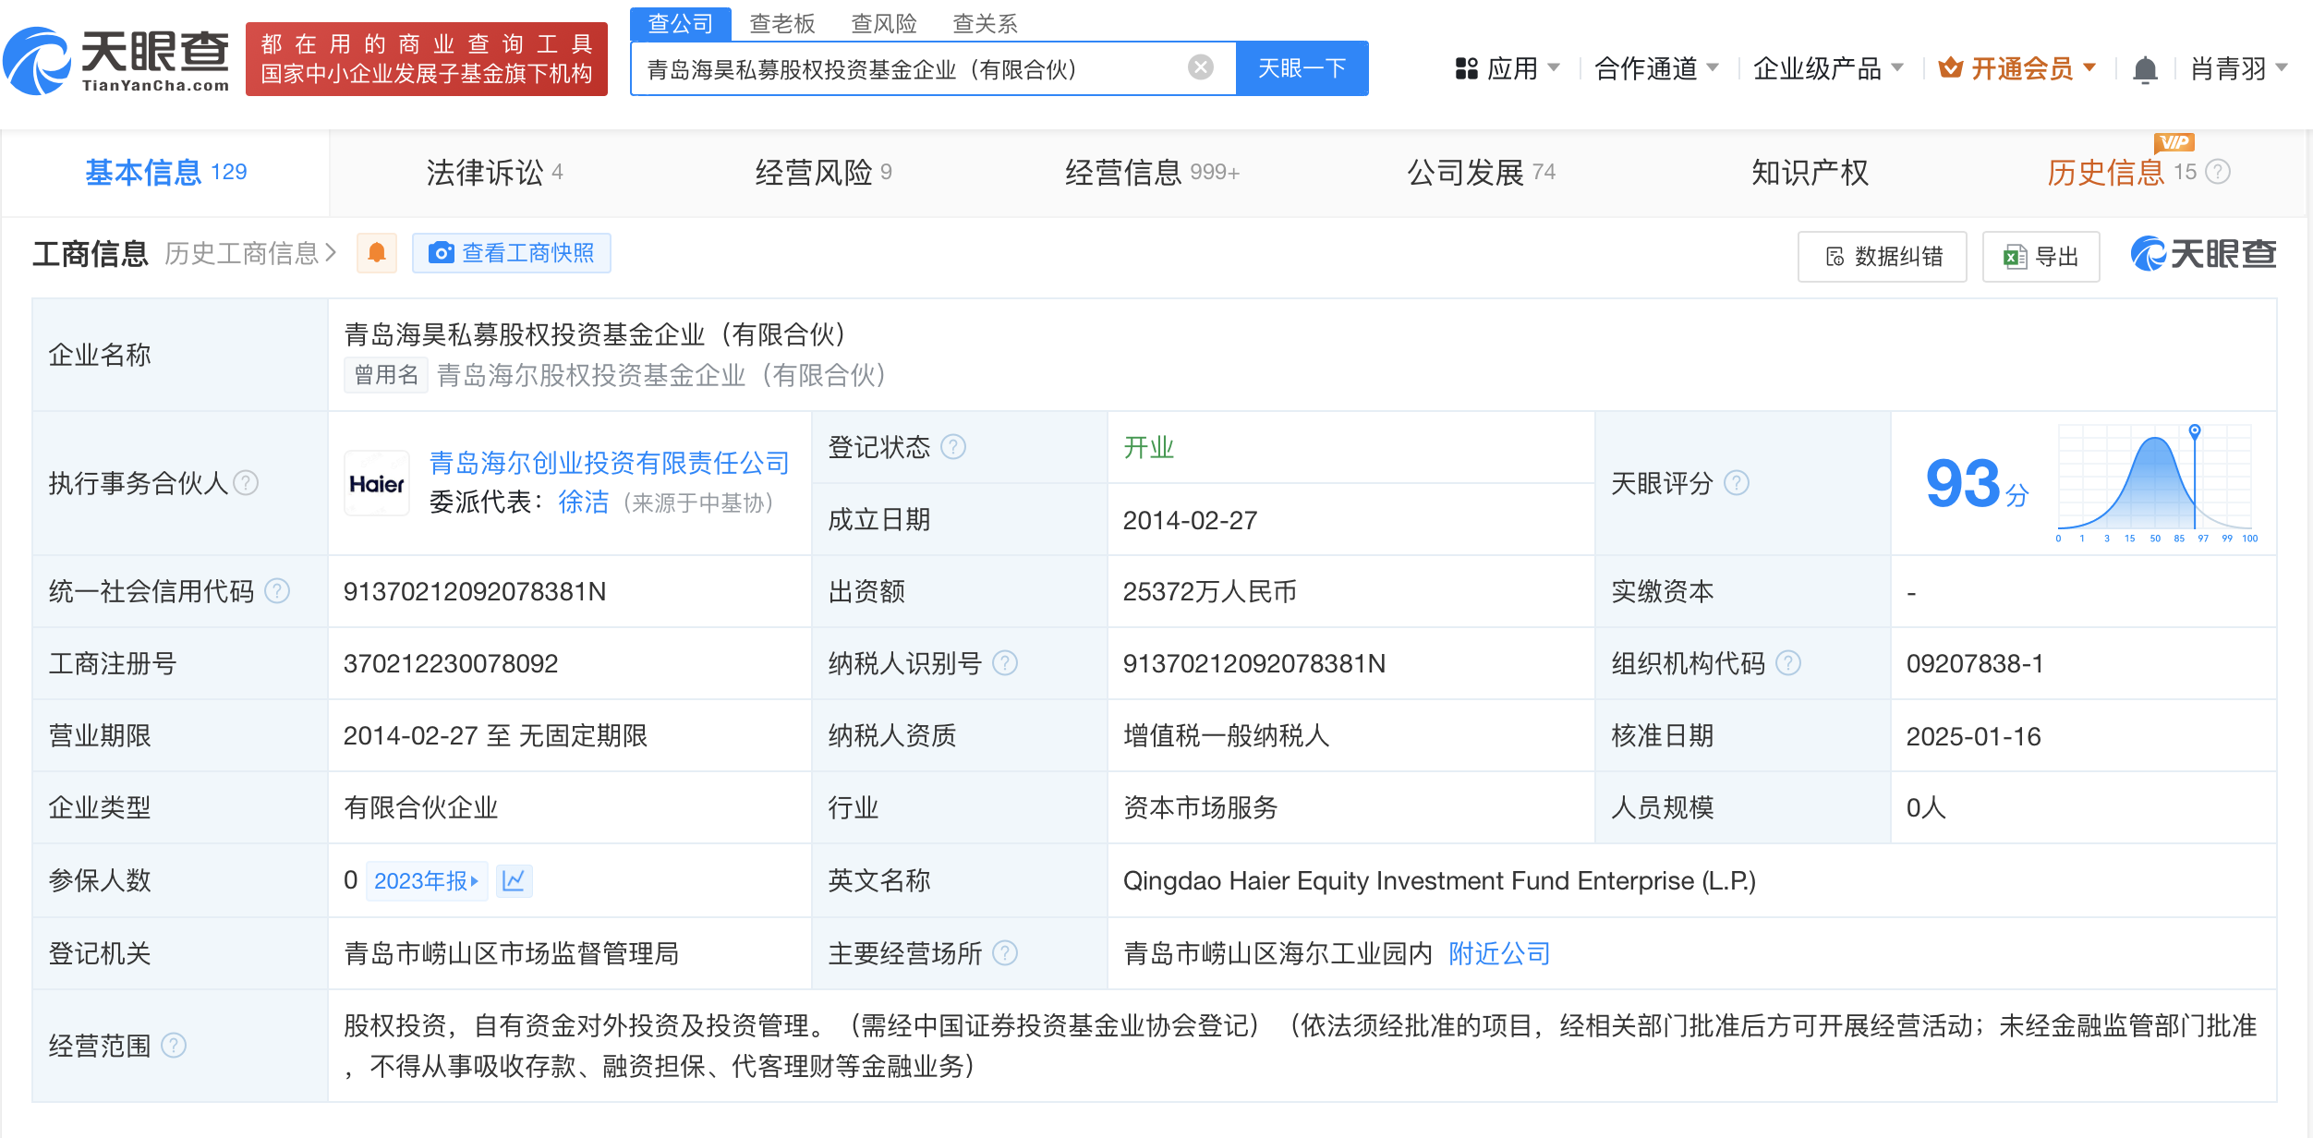This screenshot has width=2313, height=1138.
Task: Click the notification bell in header
Action: click(x=2144, y=69)
